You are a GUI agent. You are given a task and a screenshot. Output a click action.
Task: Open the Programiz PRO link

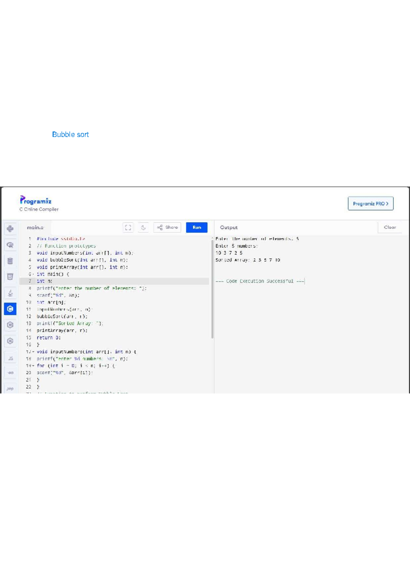[x=370, y=204]
